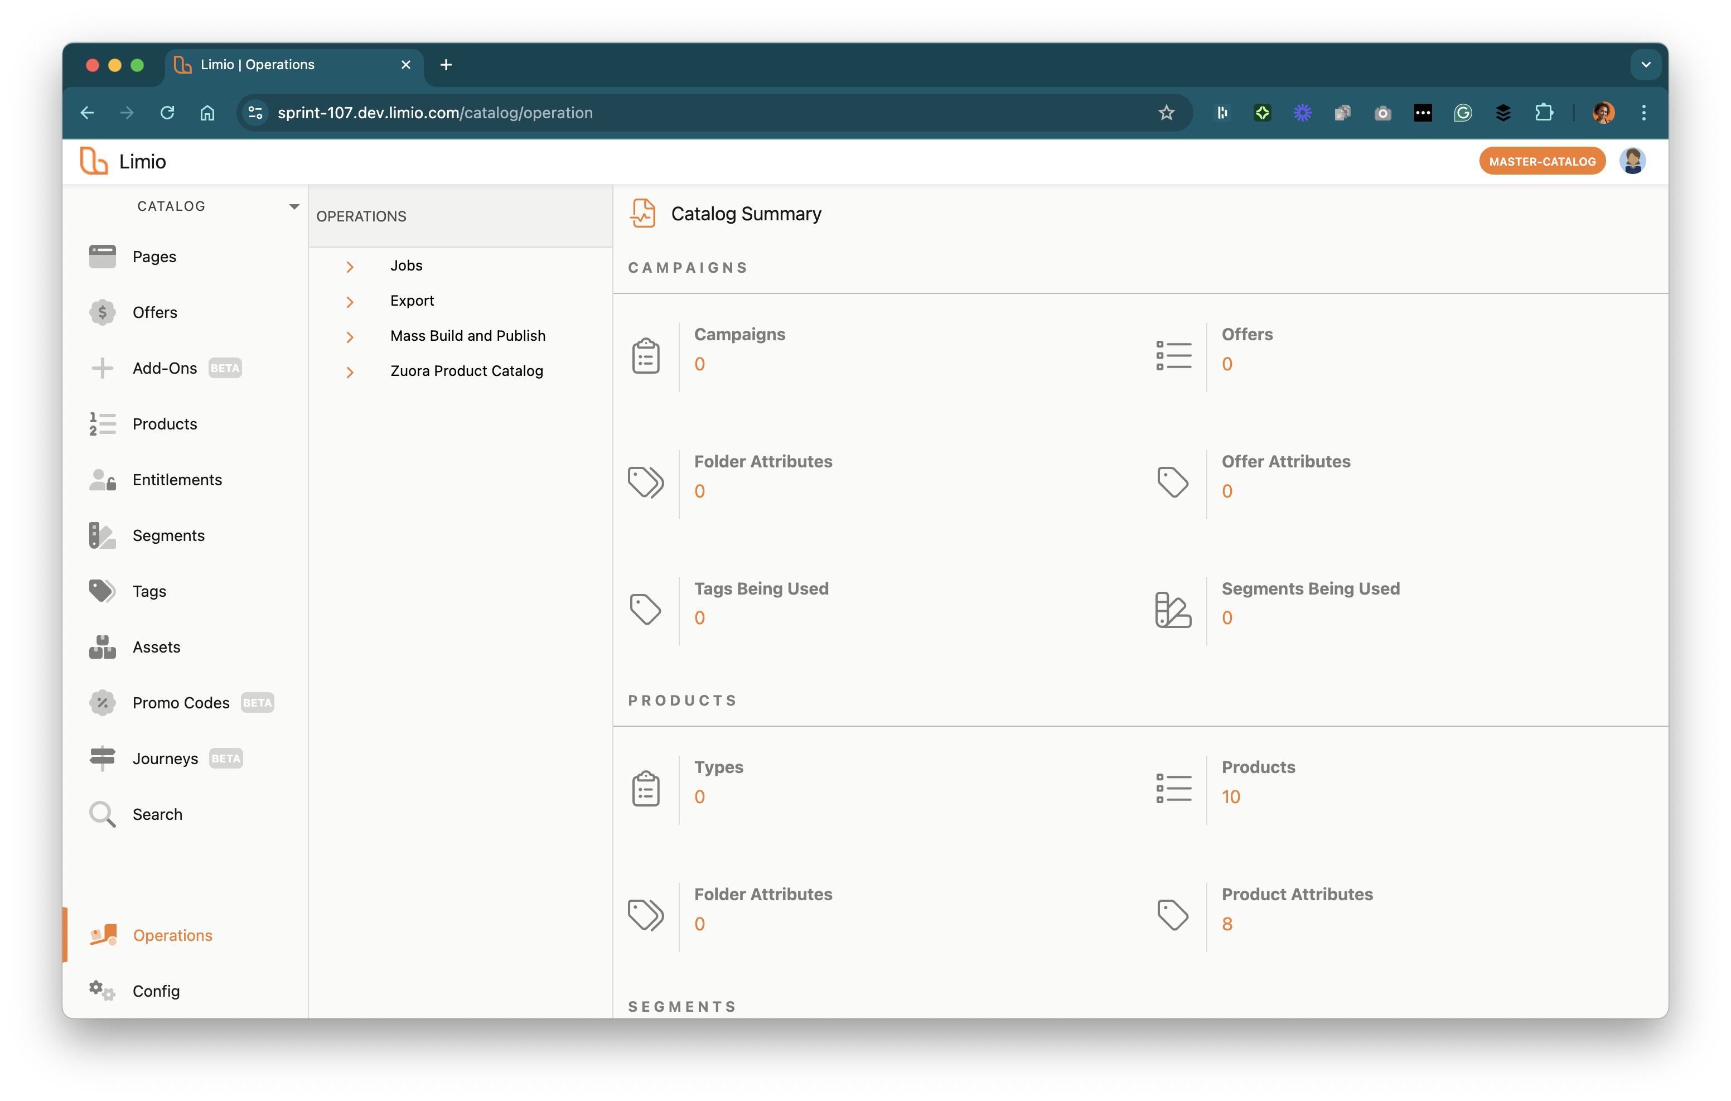Open Search in the sidebar

(157, 814)
